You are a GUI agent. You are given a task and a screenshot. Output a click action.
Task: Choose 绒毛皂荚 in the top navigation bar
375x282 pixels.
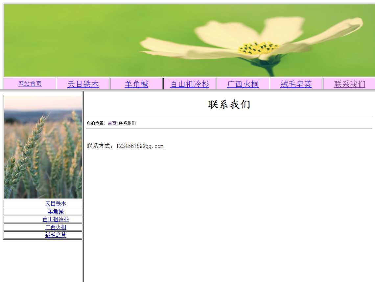[x=296, y=84]
